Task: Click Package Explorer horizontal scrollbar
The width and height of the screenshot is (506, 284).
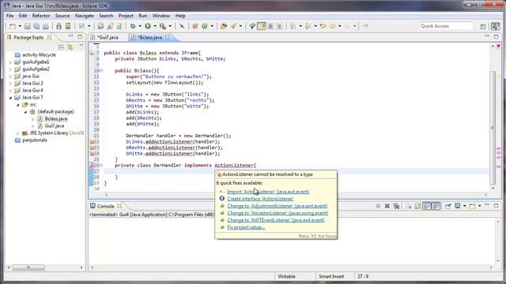Action: [x=28, y=267]
